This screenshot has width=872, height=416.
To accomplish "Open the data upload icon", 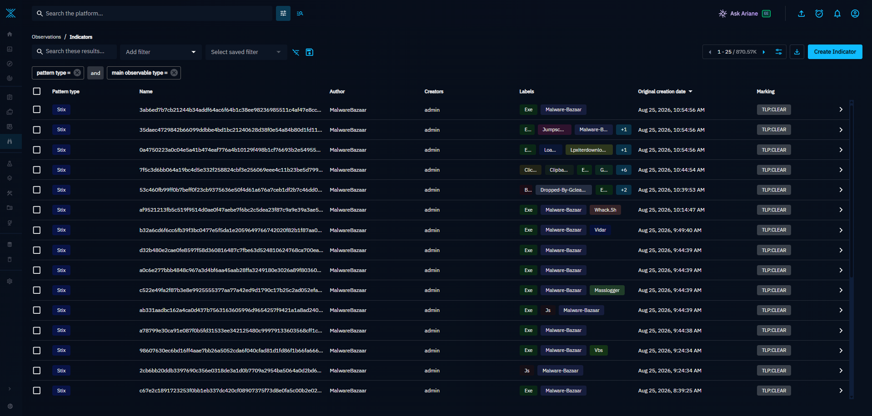I will [x=802, y=14].
